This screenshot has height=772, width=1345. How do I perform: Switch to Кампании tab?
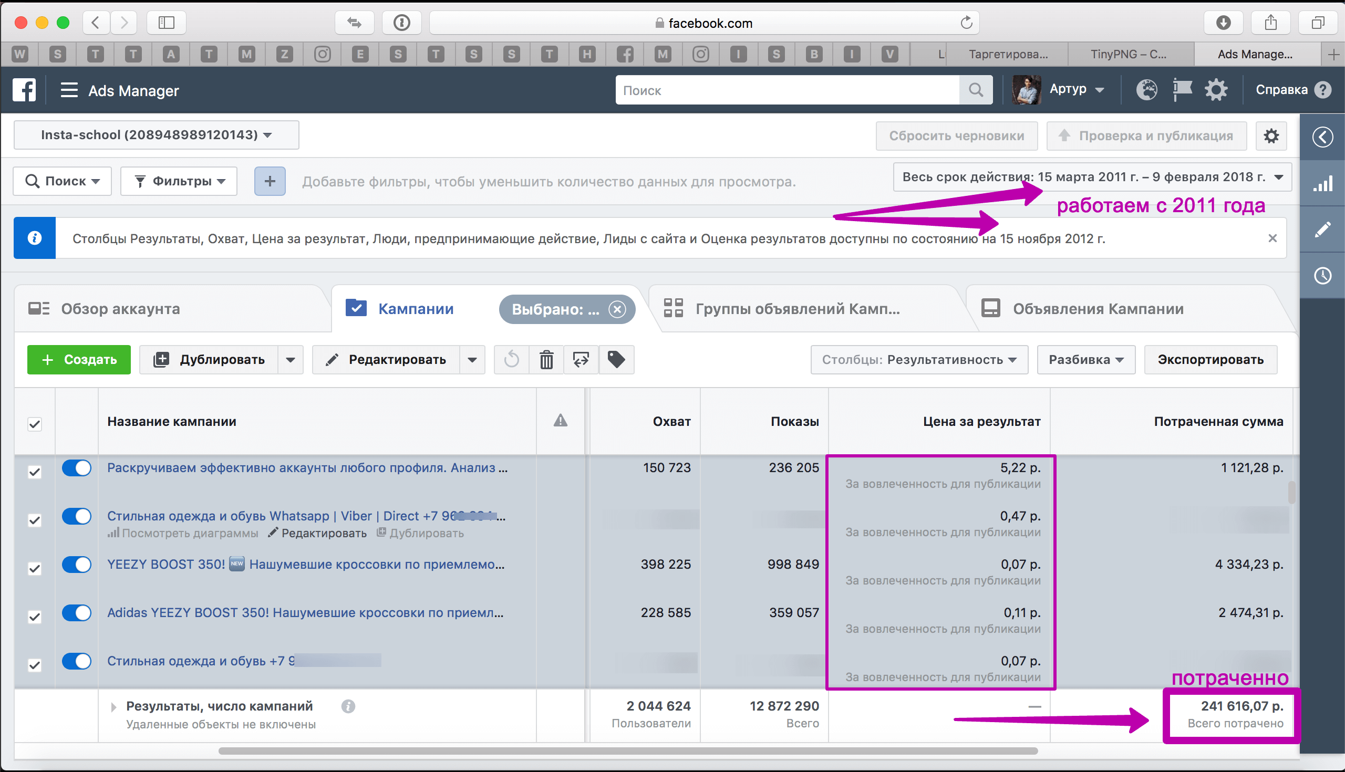(x=415, y=309)
